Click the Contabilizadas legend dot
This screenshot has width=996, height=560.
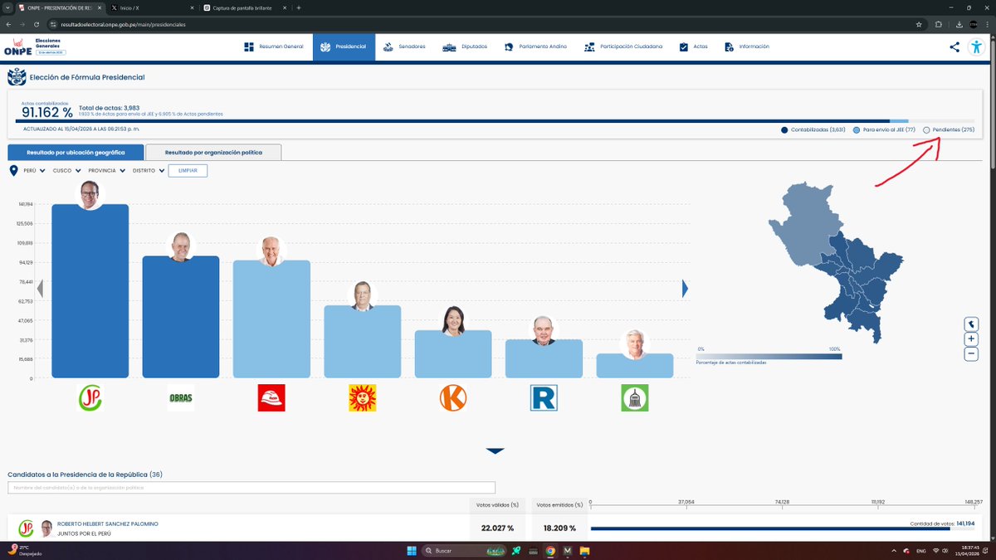click(x=784, y=130)
